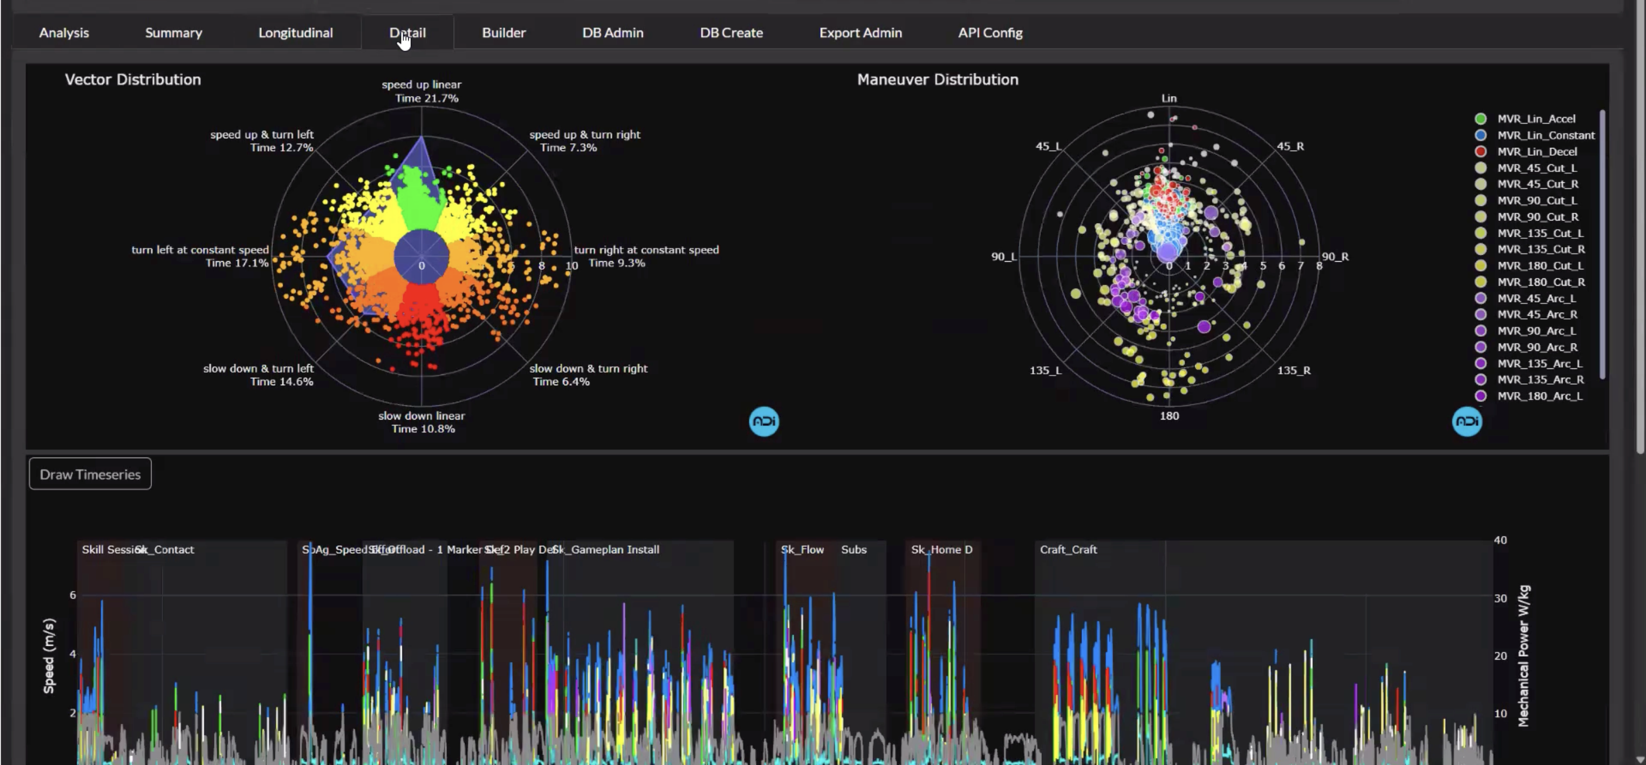Open the API Config tab
The image size is (1646, 765).
pyautogui.click(x=990, y=33)
